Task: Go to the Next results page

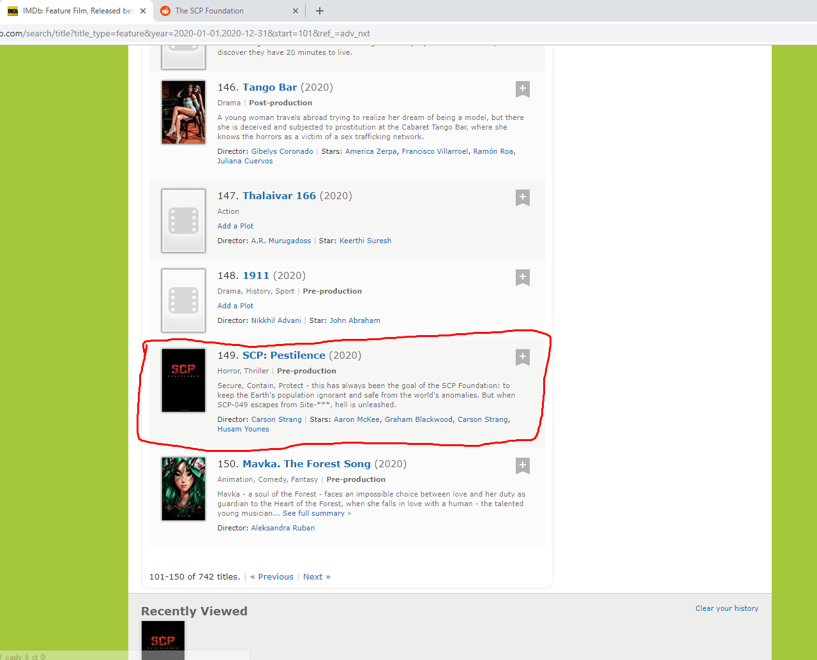Action: (317, 576)
